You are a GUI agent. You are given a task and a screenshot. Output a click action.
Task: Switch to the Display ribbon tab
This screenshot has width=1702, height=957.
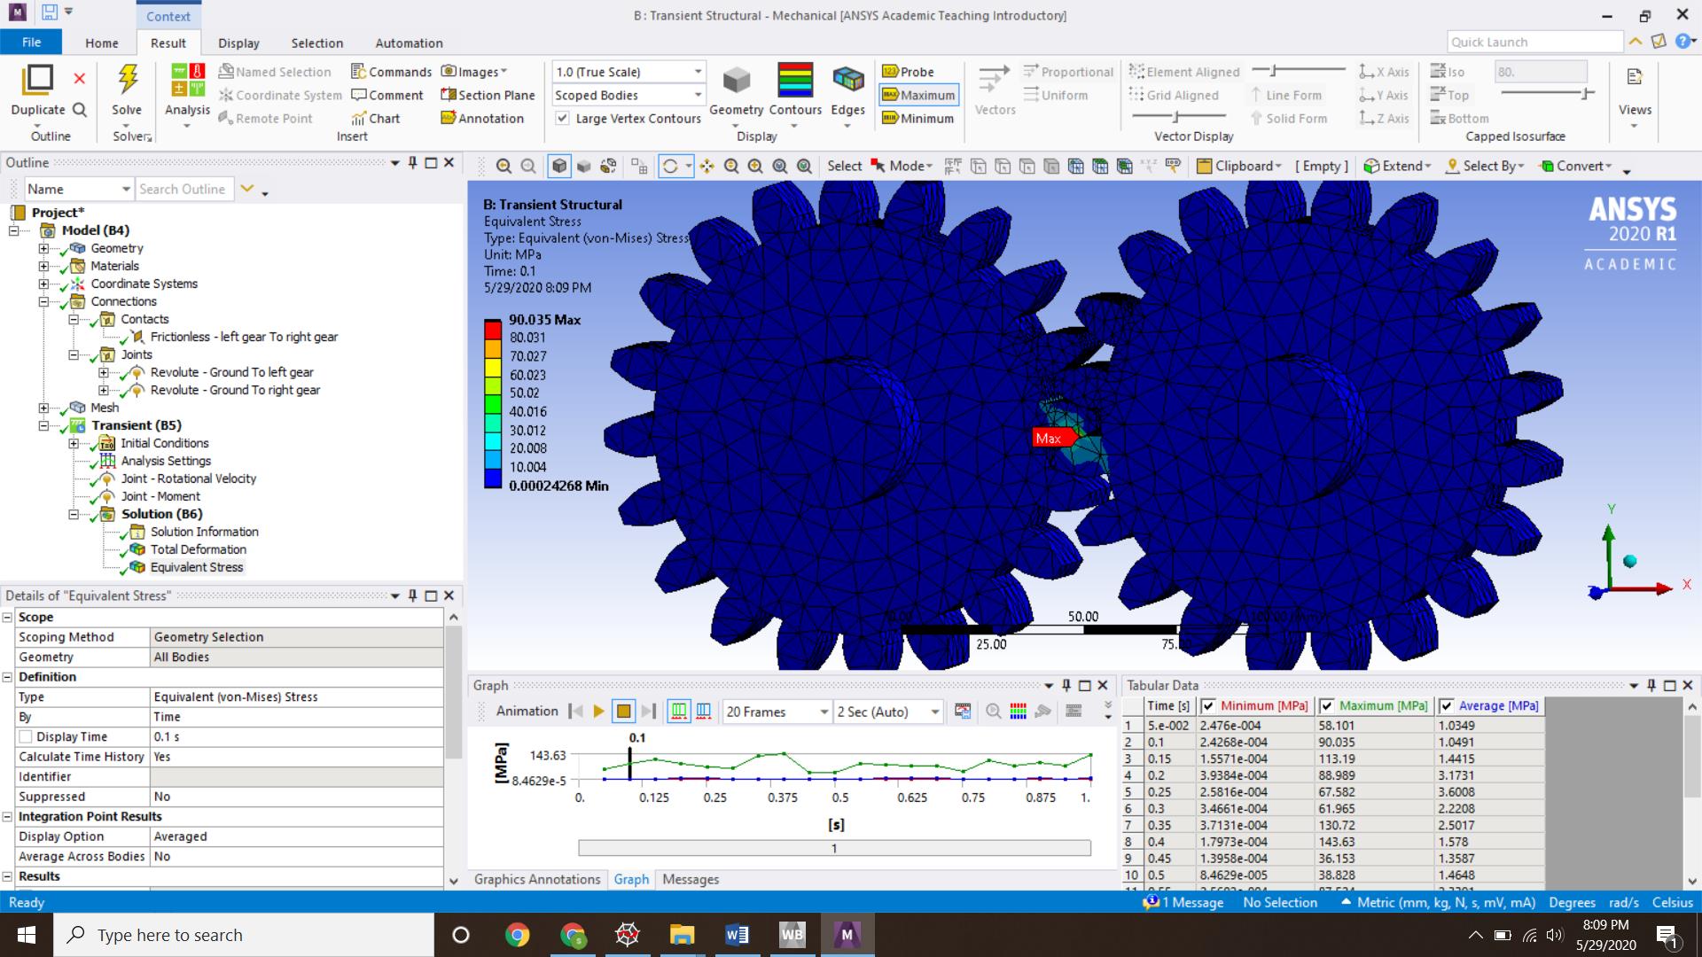coord(238,43)
